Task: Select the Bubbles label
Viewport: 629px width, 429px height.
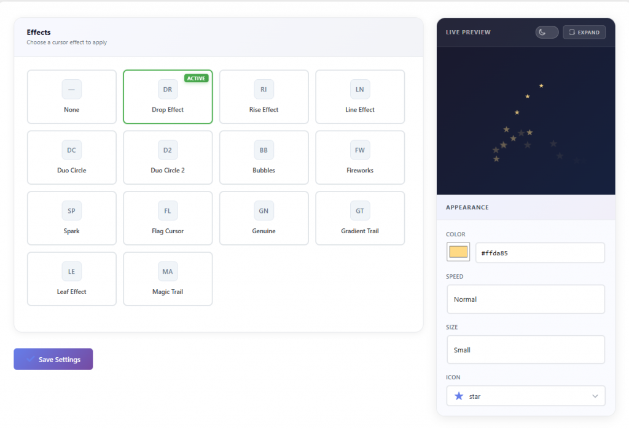Action: [x=264, y=170]
